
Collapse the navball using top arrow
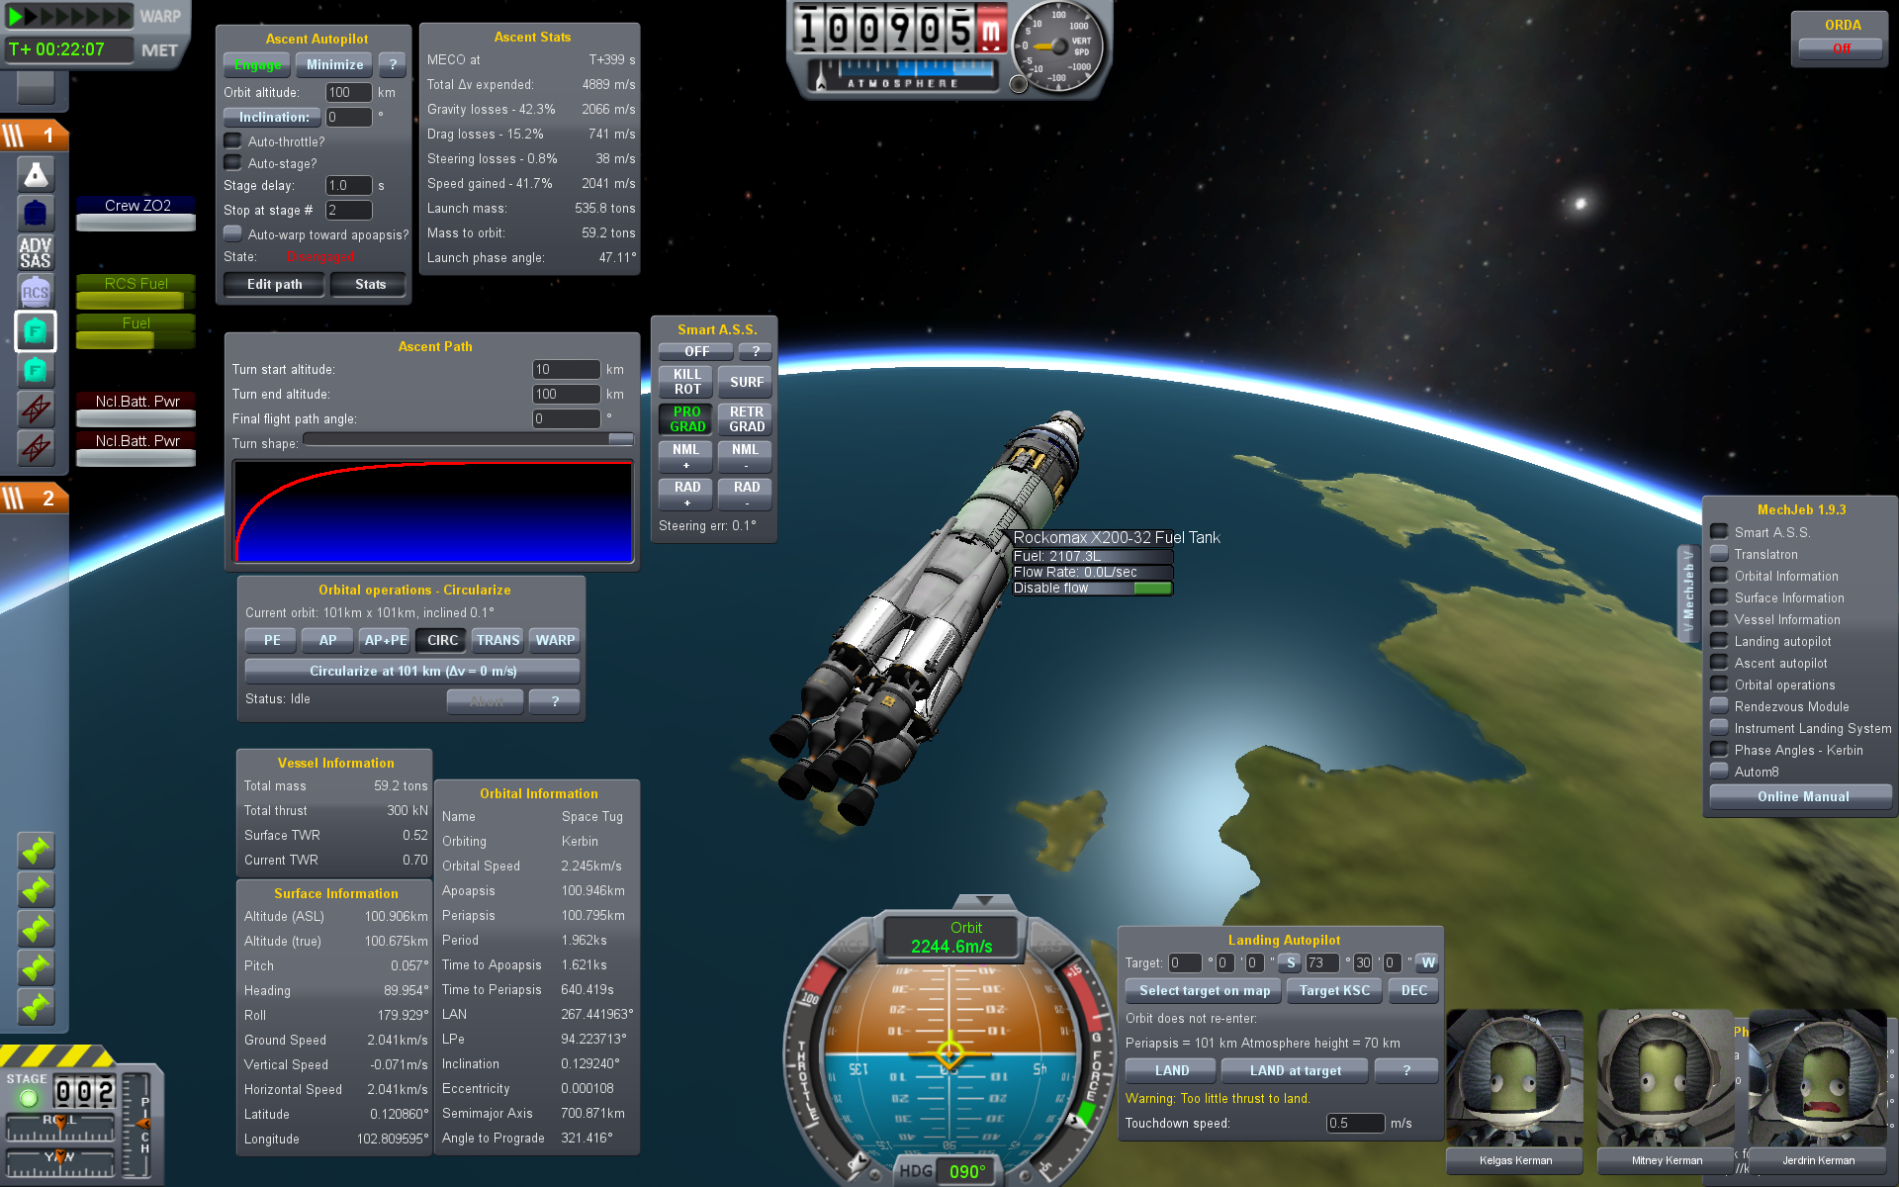click(984, 900)
